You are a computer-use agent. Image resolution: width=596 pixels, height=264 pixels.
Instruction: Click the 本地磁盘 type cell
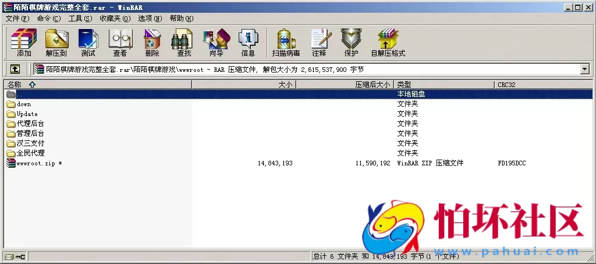pyautogui.click(x=411, y=94)
